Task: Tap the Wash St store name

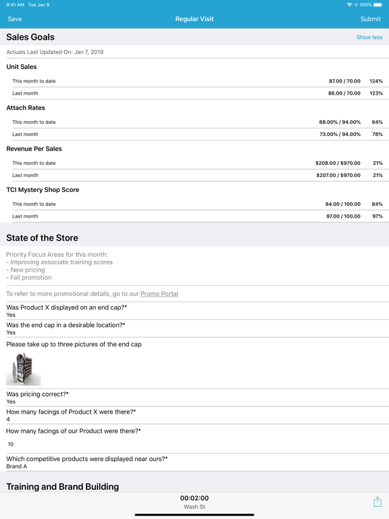Action: pyautogui.click(x=194, y=507)
